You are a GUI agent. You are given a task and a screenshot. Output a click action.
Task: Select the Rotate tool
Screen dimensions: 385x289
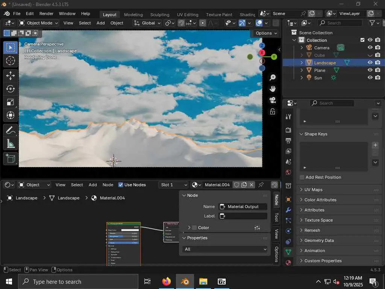click(x=11, y=89)
